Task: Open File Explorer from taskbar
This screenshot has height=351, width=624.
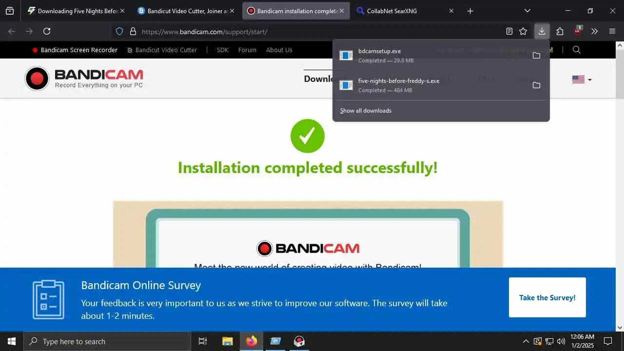Action: (227, 341)
